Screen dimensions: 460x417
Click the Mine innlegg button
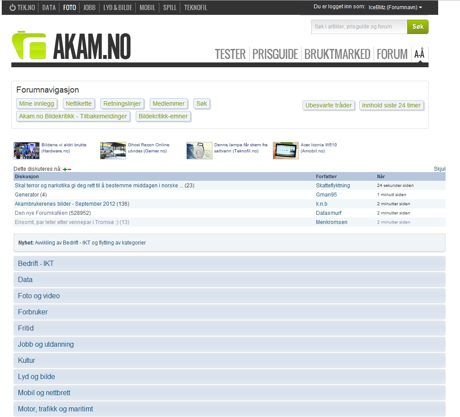pos(36,103)
